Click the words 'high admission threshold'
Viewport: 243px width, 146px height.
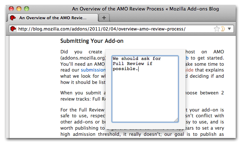[x=90, y=134]
